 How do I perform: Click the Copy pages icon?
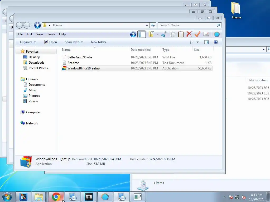pos(172,34)
